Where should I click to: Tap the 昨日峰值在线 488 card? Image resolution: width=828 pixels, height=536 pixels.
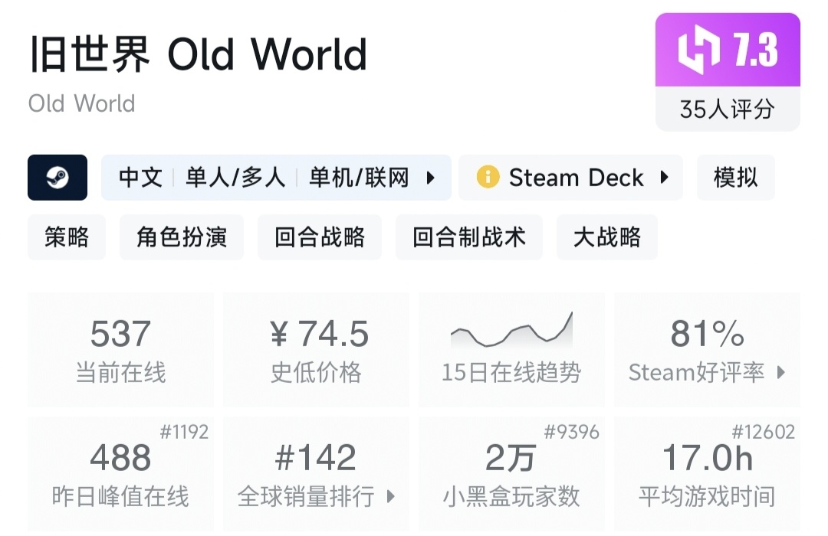click(x=120, y=473)
